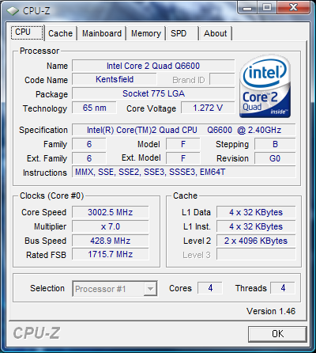Image resolution: width=316 pixels, height=353 pixels.
Task: Click the L1 Data cache value
Action: coord(256,212)
